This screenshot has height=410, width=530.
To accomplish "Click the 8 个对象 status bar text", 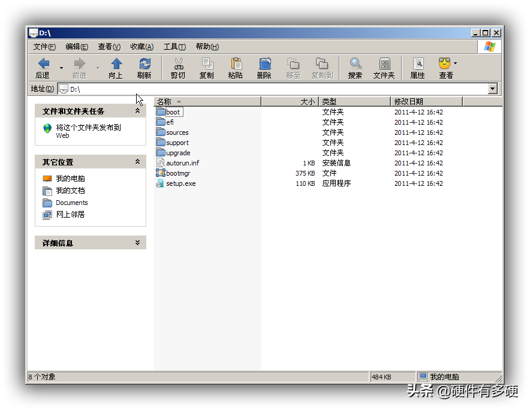I will coord(42,376).
